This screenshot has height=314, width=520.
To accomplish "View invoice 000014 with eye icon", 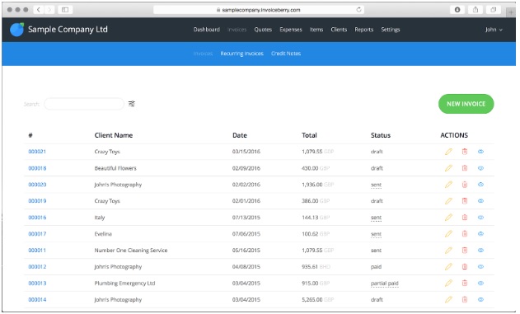I will coord(480,299).
